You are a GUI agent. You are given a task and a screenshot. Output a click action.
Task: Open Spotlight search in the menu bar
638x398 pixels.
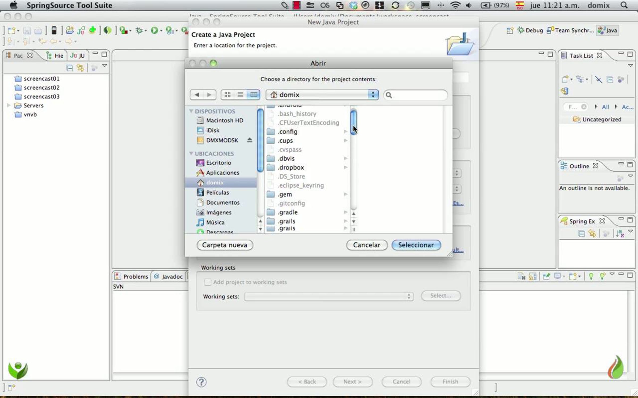tap(624, 5)
